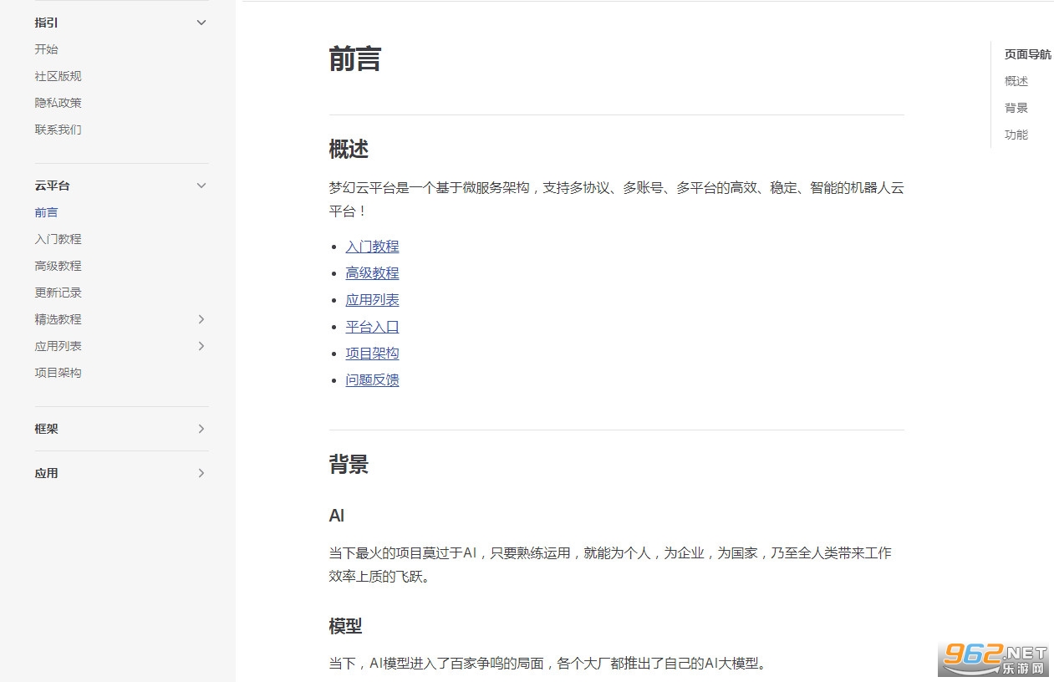
Task: Expand the 应用 section arrow
Action: point(201,473)
